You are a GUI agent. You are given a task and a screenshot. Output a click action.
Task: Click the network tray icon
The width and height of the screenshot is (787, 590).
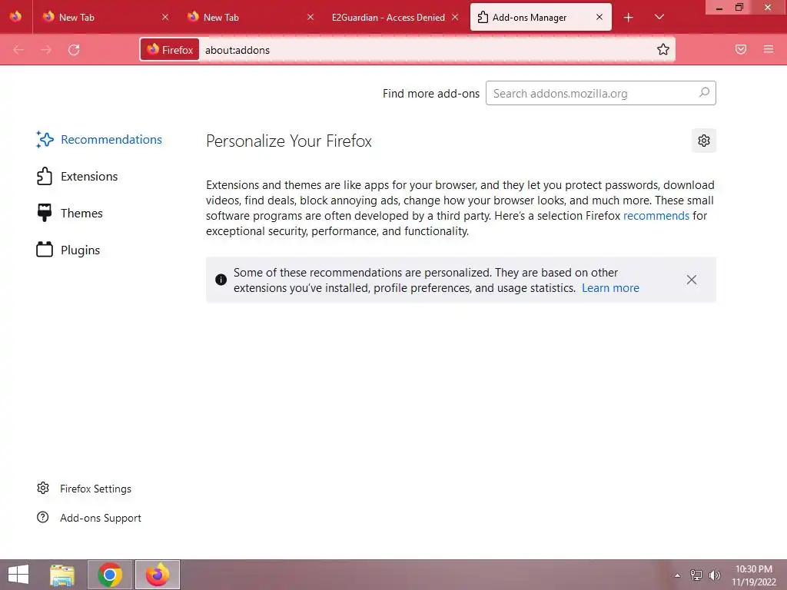(x=696, y=575)
